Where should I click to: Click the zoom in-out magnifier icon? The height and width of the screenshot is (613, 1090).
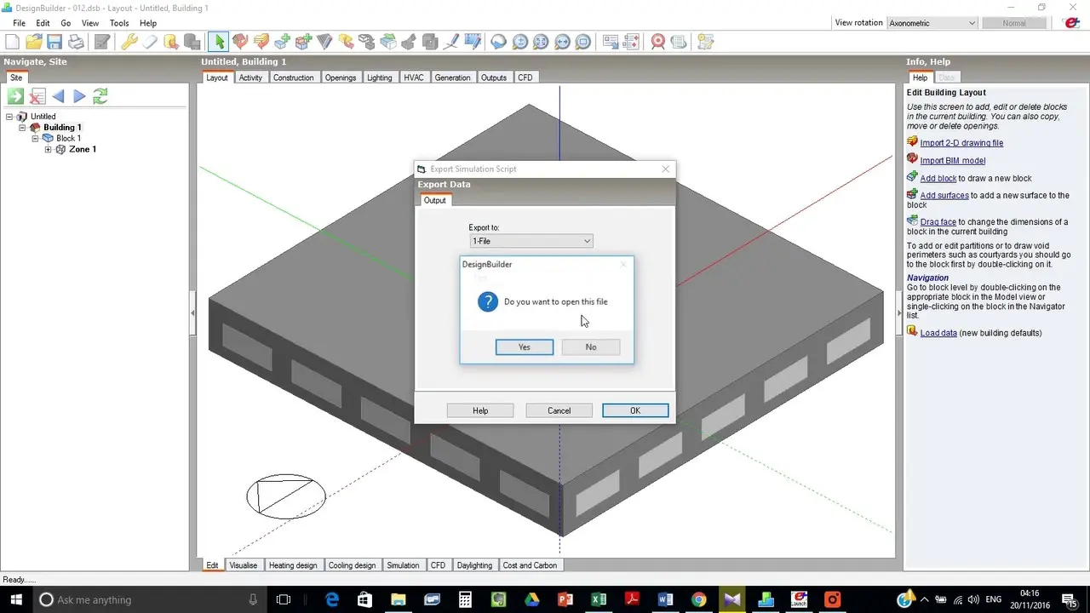click(519, 41)
